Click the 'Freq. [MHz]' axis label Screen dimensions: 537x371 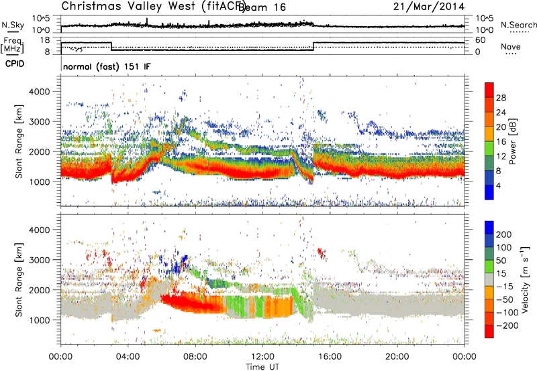(x=13, y=45)
